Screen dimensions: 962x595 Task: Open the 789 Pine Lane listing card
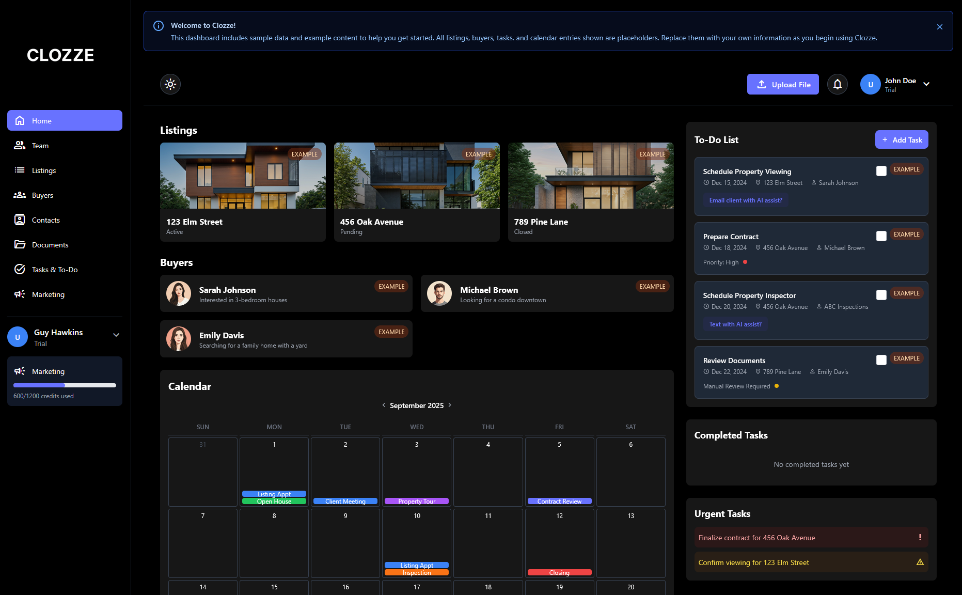(x=591, y=192)
